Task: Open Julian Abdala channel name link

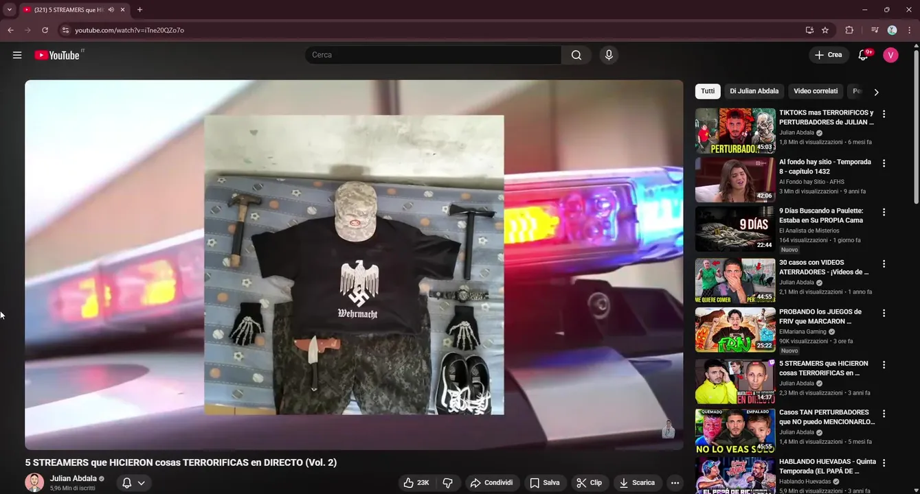Action: pyautogui.click(x=73, y=479)
